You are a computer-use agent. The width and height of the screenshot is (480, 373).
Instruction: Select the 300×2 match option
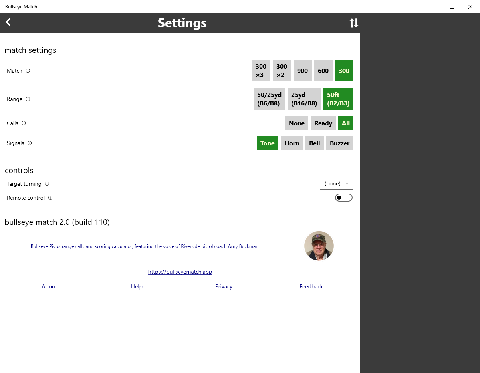click(282, 71)
